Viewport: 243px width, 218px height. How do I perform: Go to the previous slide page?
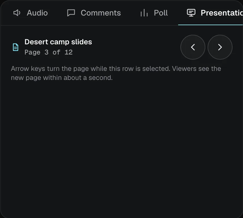pos(193,47)
